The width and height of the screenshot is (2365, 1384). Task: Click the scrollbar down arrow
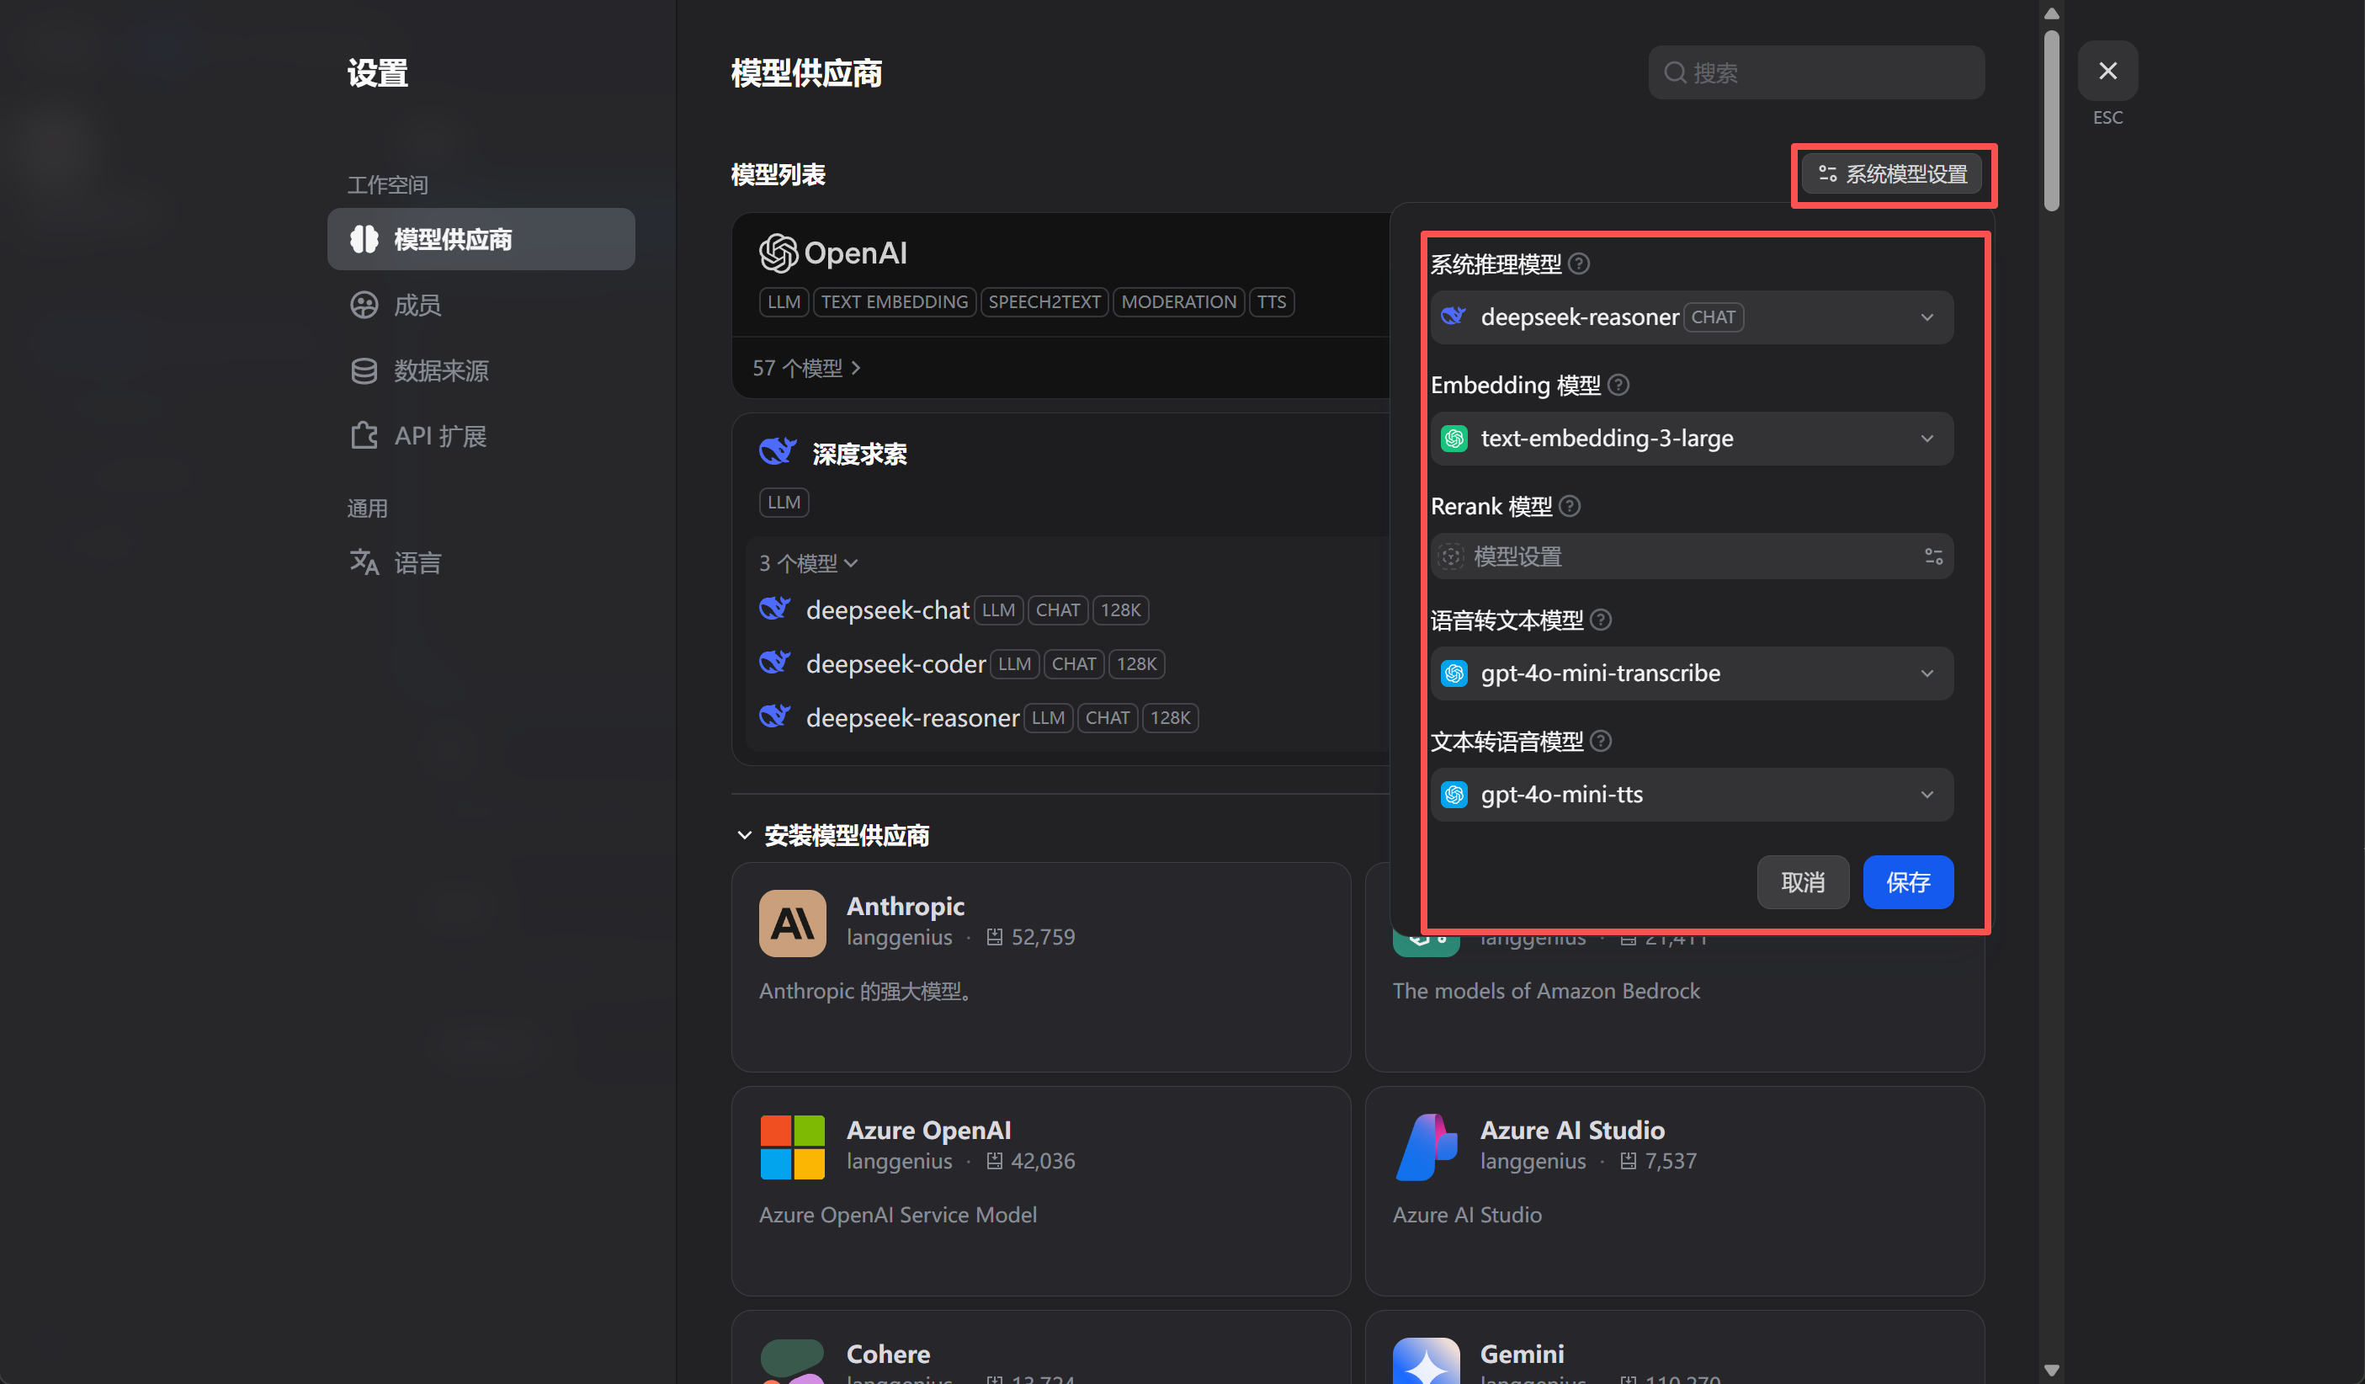tap(2050, 1371)
